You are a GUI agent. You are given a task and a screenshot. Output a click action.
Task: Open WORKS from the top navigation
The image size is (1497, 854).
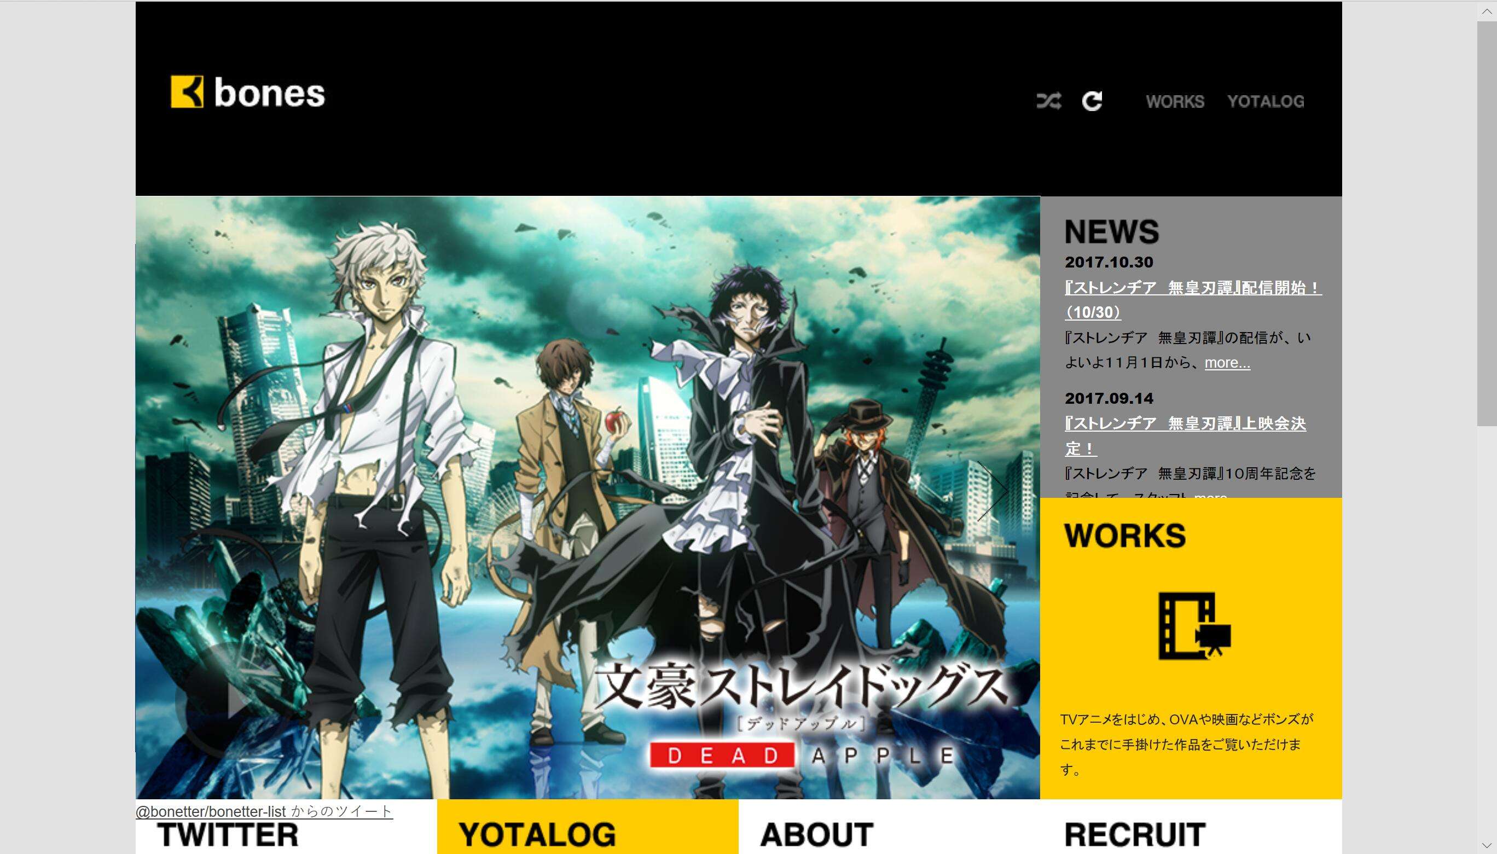[1175, 101]
